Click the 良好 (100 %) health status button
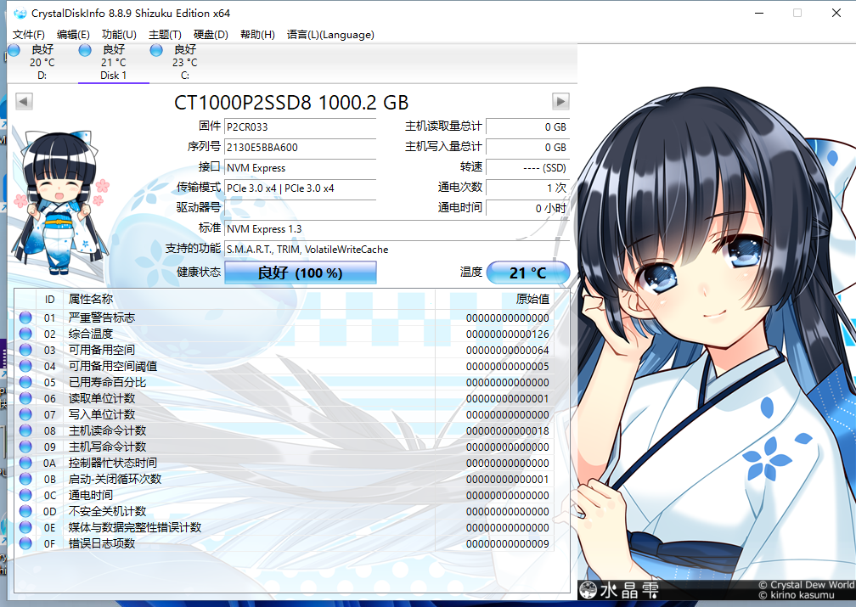856x607 pixels. (301, 273)
